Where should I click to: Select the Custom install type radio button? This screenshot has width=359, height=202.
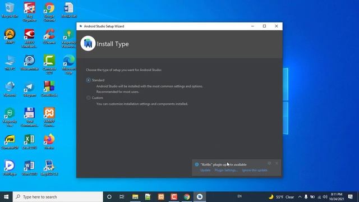[89, 98]
